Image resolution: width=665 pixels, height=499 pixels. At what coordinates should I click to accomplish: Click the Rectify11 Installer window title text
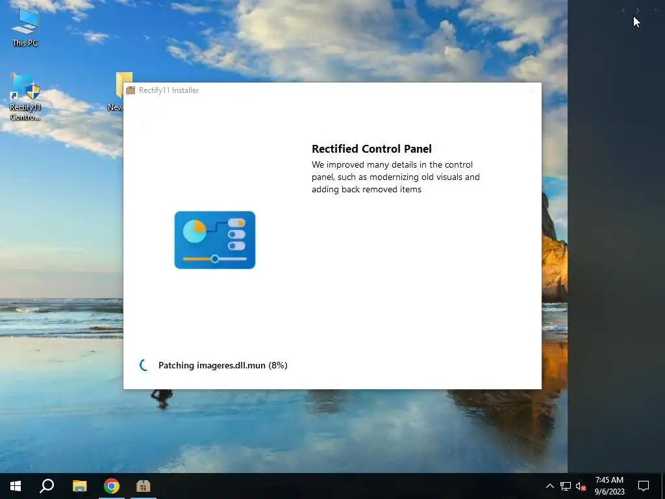pyautogui.click(x=169, y=90)
